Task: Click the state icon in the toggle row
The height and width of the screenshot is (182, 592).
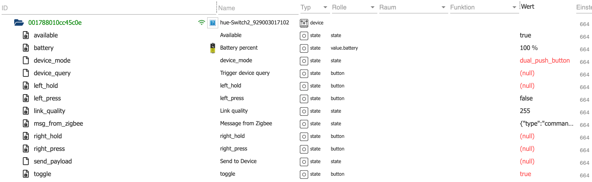Action: coord(304,174)
